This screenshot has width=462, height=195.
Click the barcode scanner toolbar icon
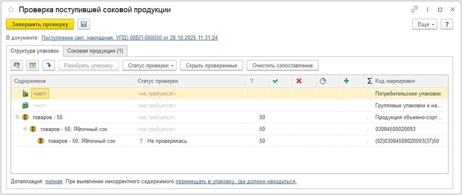click(x=18, y=65)
